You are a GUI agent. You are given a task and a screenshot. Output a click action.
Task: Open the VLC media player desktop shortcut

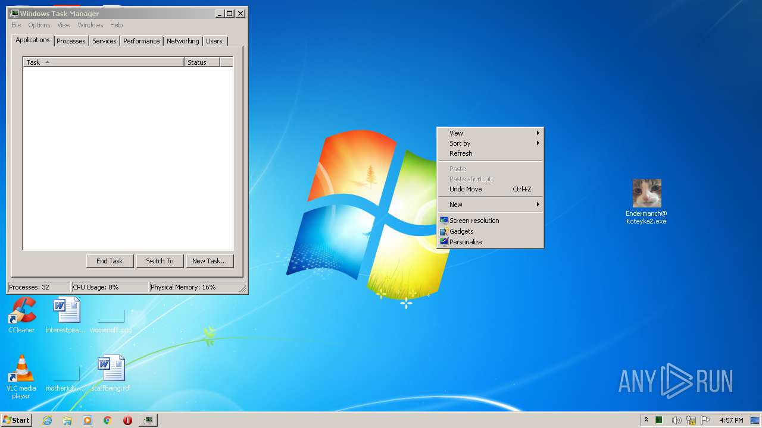coord(21,377)
